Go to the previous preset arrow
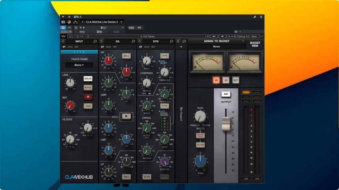Image resolution: width=339 pixels, height=190 pixels. 80,28
